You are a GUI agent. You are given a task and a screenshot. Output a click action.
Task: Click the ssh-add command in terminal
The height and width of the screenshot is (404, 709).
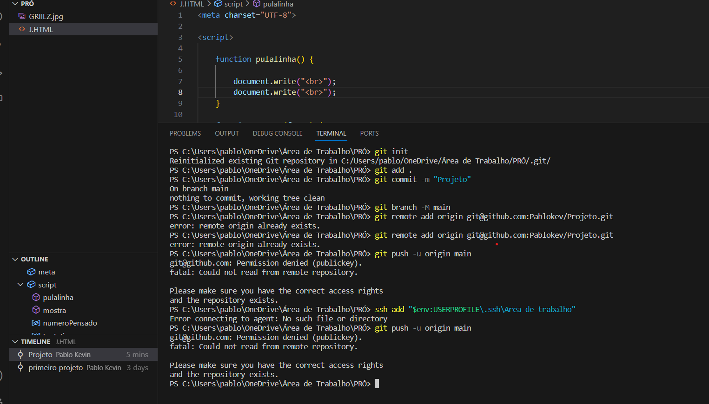475,309
